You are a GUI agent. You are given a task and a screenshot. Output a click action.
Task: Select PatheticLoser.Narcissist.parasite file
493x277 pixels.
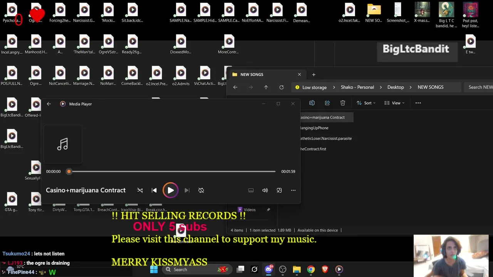[326, 138]
